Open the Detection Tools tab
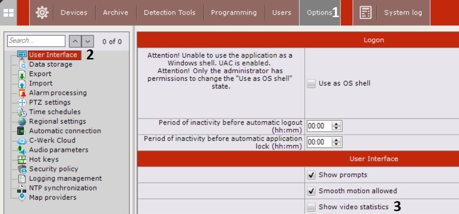Image resolution: width=459 pixels, height=214 pixels. pyautogui.click(x=169, y=13)
